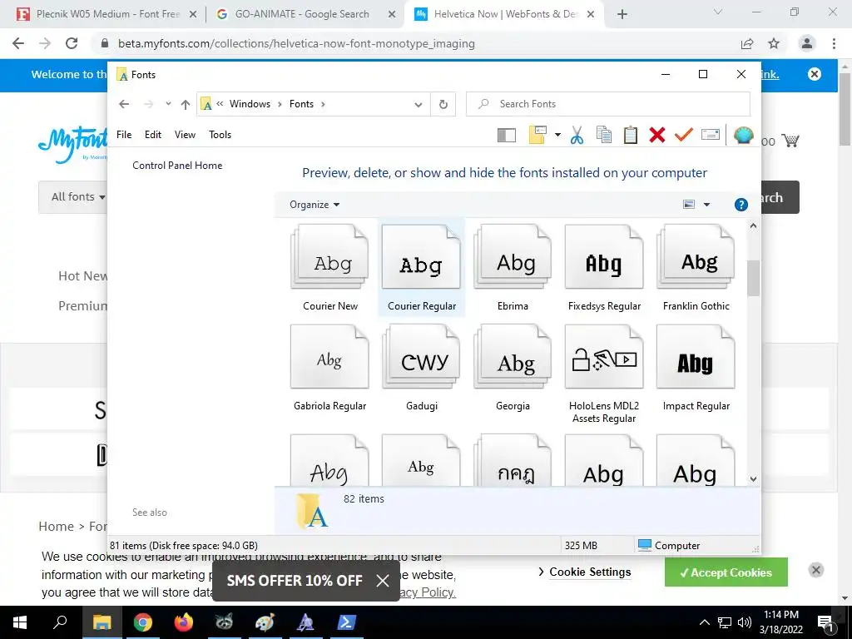Image resolution: width=852 pixels, height=639 pixels.
Task: Select the Courier New font
Action: (x=329, y=268)
